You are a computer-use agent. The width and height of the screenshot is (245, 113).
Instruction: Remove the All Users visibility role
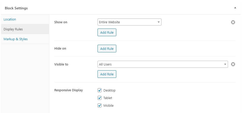point(233,64)
